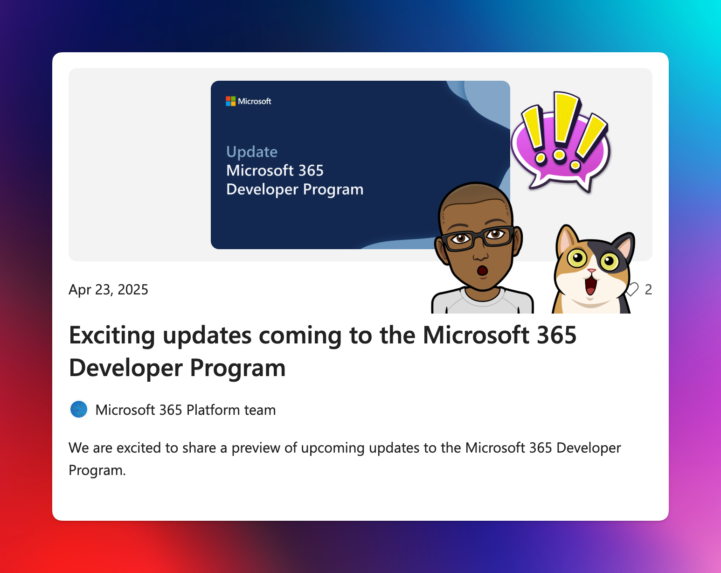Image resolution: width=721 pixels, height=573 pixels.
Task: Click the Developer Program heading text
Action: pyautogui.click(x=295, y=189)
